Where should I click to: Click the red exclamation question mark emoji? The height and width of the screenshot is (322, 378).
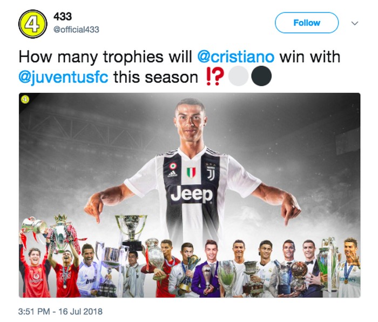(215, 77)
